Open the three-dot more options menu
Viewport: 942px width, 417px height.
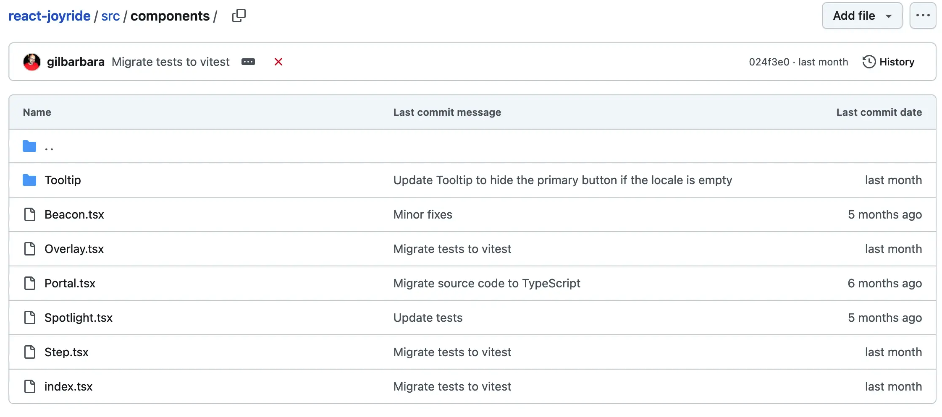click(x=922, y=16)
